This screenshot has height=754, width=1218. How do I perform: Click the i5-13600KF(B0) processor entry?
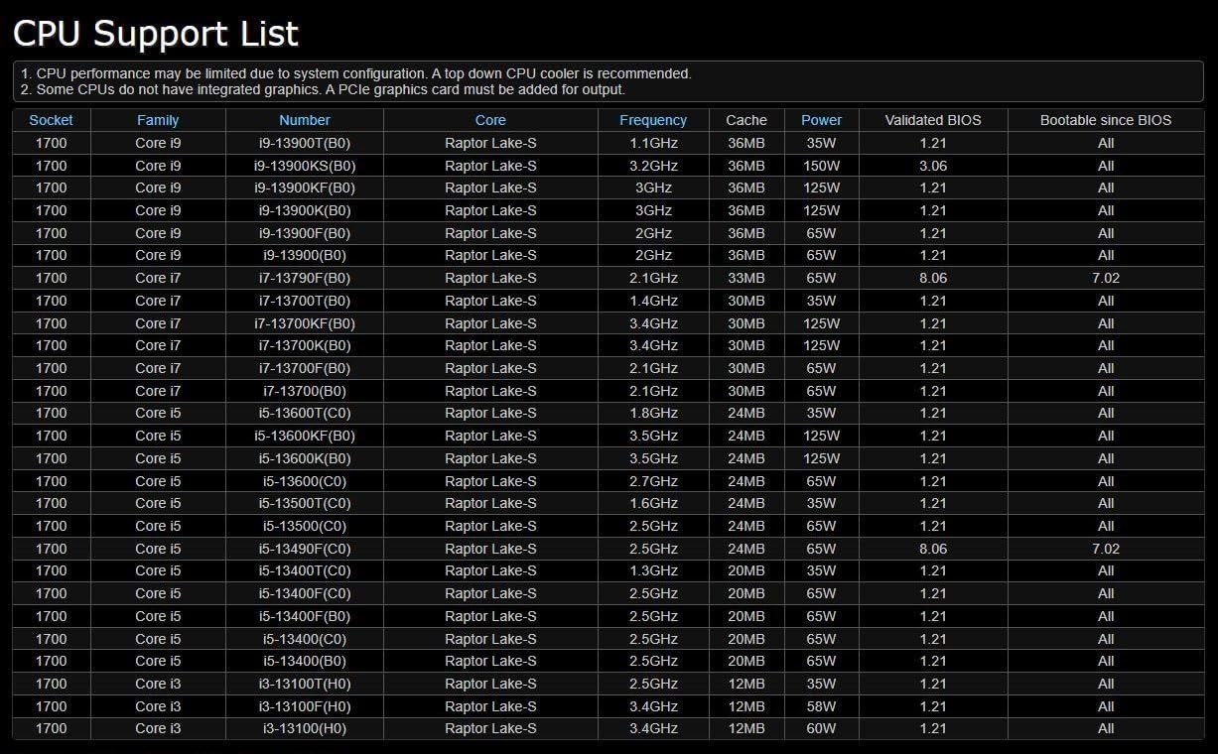click(304, 436)
